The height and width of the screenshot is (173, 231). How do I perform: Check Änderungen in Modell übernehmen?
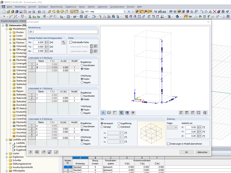click(169, 144)
